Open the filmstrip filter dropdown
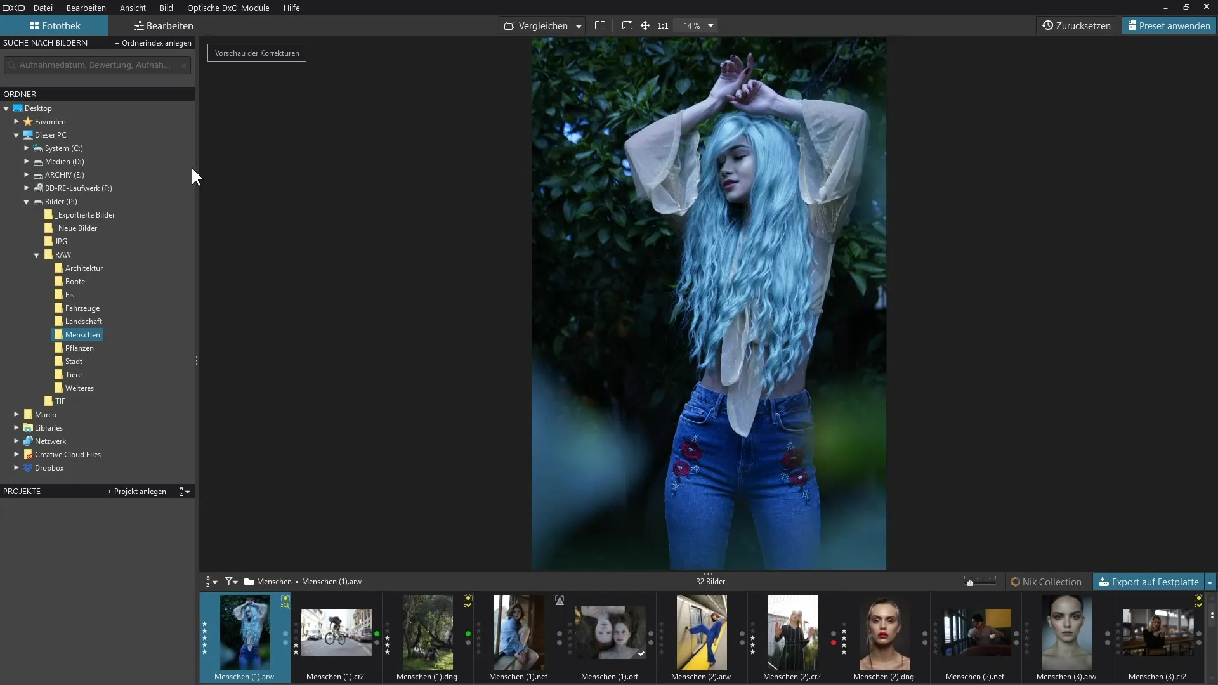Viewport: 1218px width, 685px height. [x=232, y=582]
